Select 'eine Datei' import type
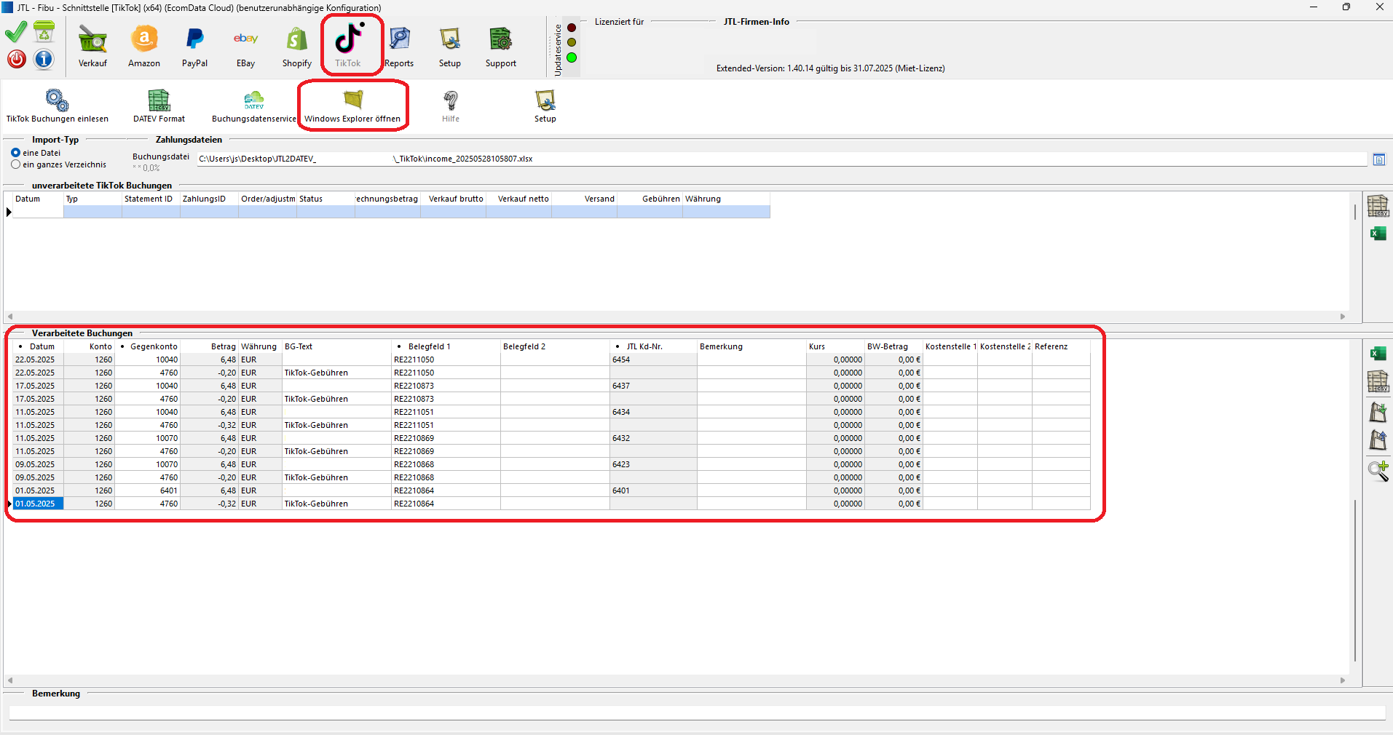 pos(16,153)
